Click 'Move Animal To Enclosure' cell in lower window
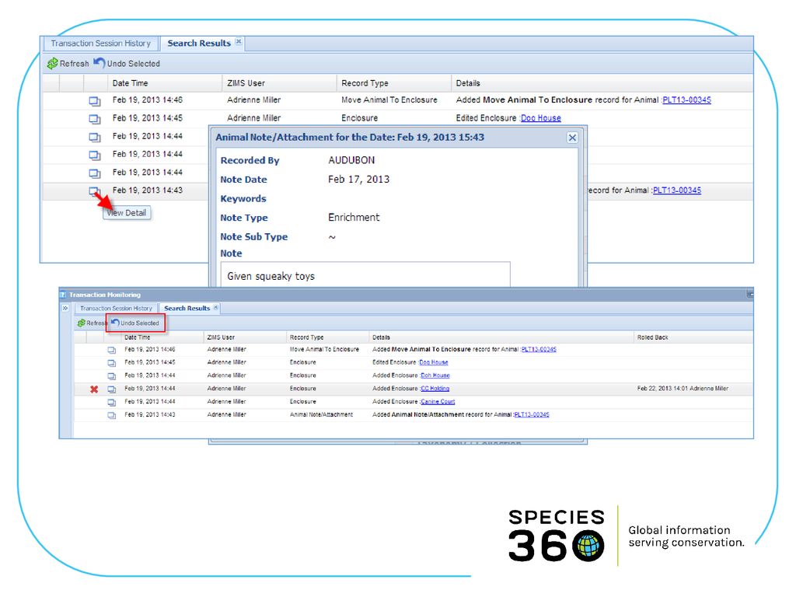 pyautogui.click(x=324, y=349)
